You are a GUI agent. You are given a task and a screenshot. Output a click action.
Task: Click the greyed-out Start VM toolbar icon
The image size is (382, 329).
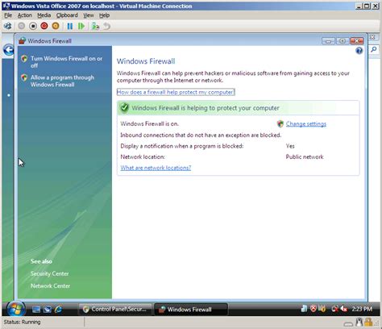(21, 26)
